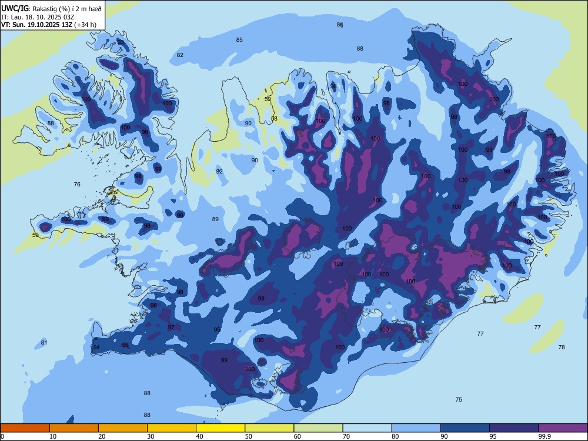Click the 'VT: Sun. 19.10.2025 13Z' valid time
Screen dimensions: 588x441
pos(36,25)
